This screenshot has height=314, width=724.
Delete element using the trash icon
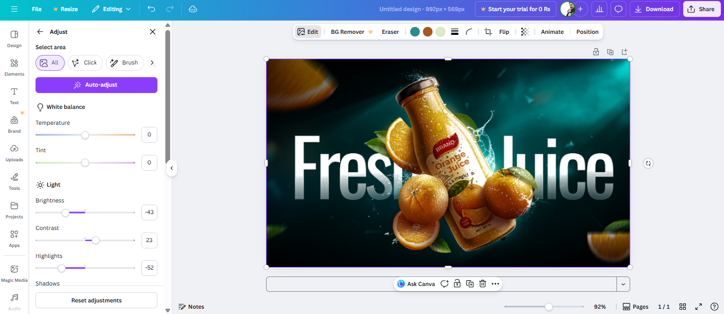click(482, 284)
